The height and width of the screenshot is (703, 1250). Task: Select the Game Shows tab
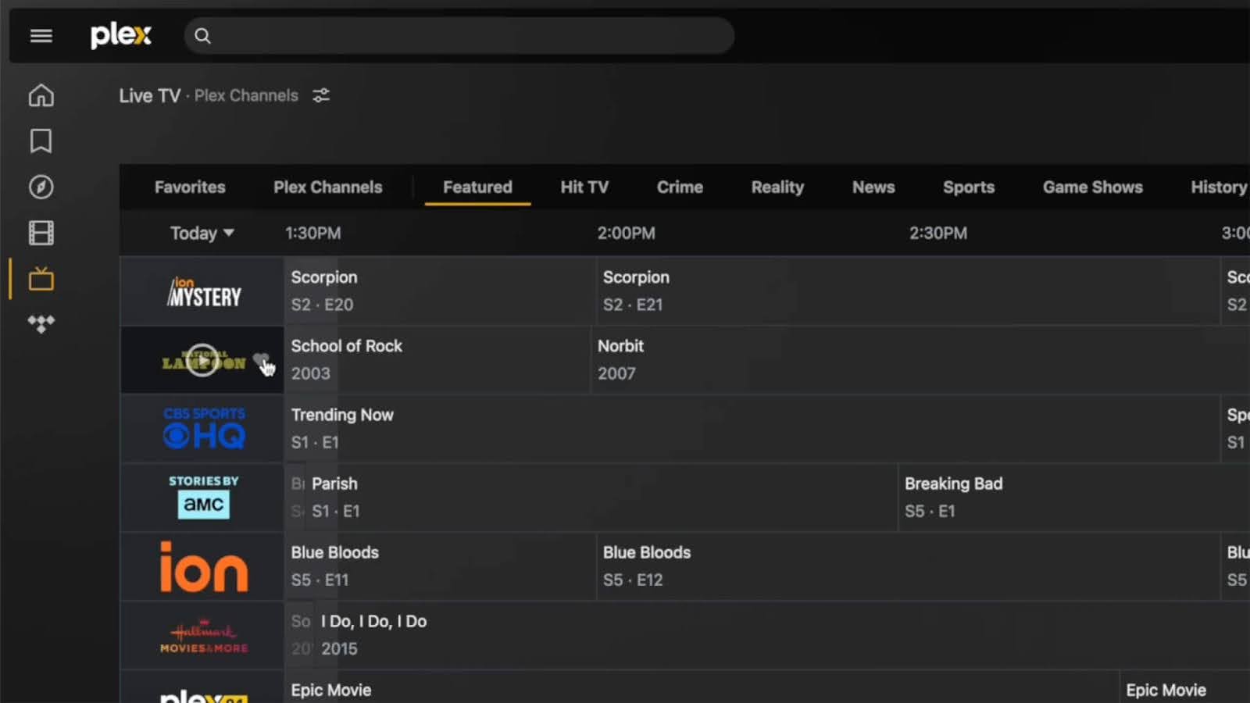click(x=1092, y=187)
